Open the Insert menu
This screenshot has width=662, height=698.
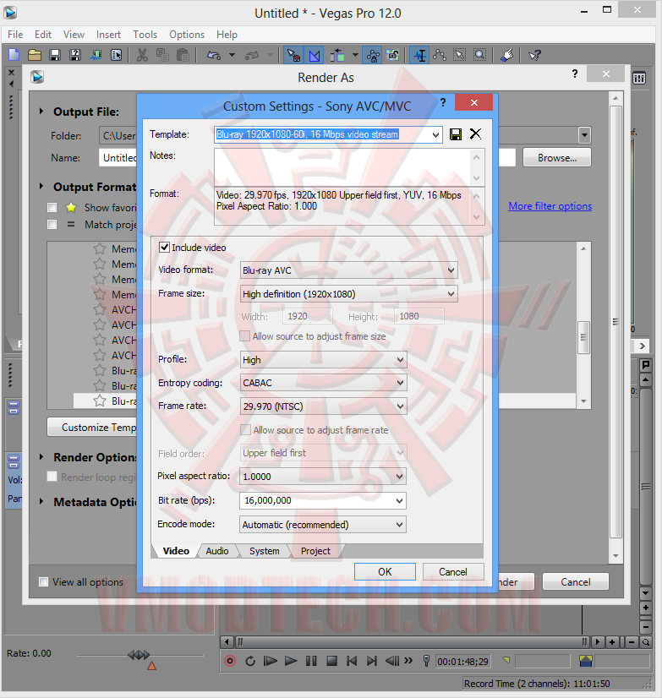click(x=108, y=35)
